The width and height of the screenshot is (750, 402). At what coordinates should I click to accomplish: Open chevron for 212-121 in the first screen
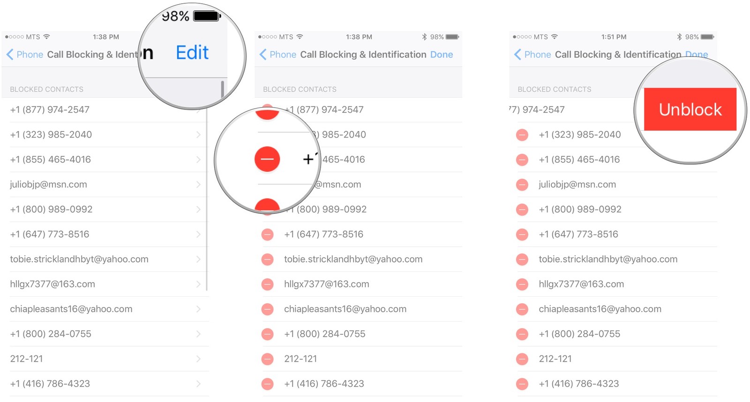(x=199, y=359)
